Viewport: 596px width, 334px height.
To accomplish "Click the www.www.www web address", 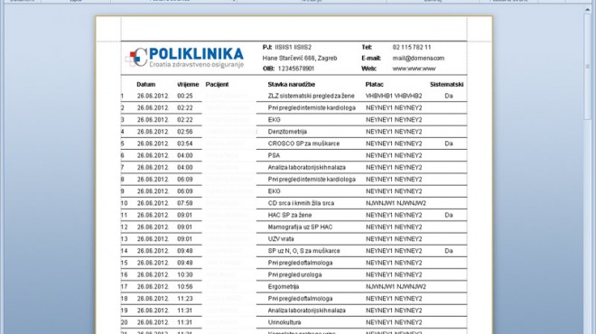I will point(414,69).
